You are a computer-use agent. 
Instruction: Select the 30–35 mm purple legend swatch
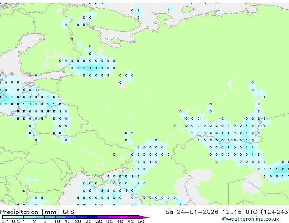pos(102,217)
